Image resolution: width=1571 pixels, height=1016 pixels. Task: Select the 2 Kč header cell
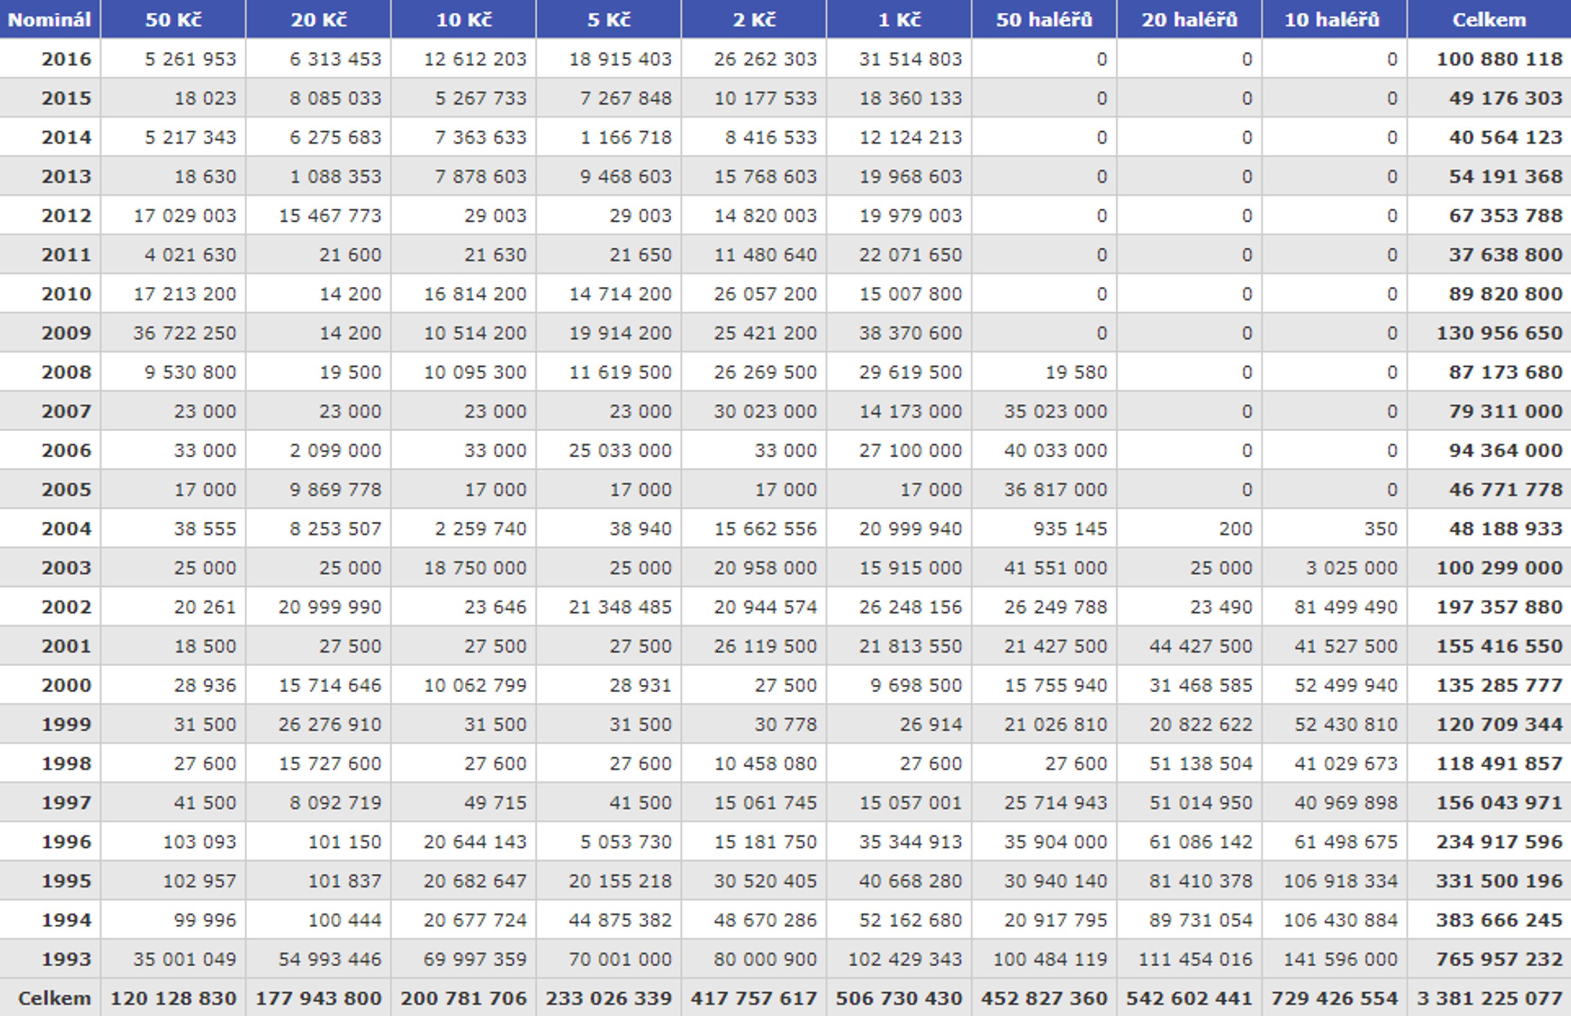click(x=754, y=19)
